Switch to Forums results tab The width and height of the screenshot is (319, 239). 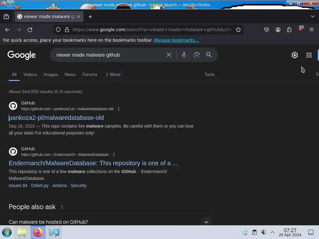click(x=90, y=75)
